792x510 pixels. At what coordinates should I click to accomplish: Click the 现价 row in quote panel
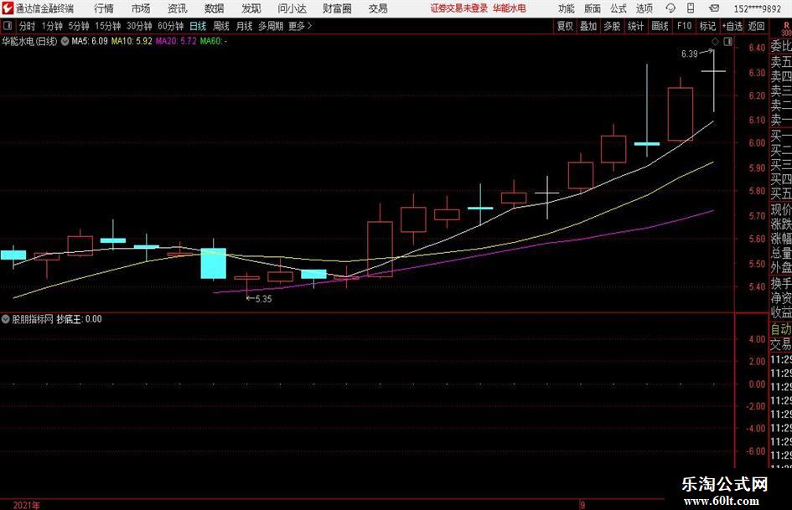tap(781, 209)
